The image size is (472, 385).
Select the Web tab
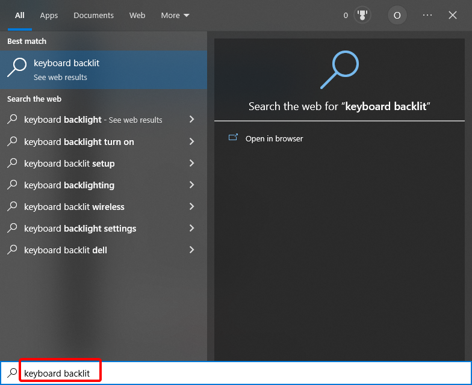pyautogui.click(x=137, y=15)
